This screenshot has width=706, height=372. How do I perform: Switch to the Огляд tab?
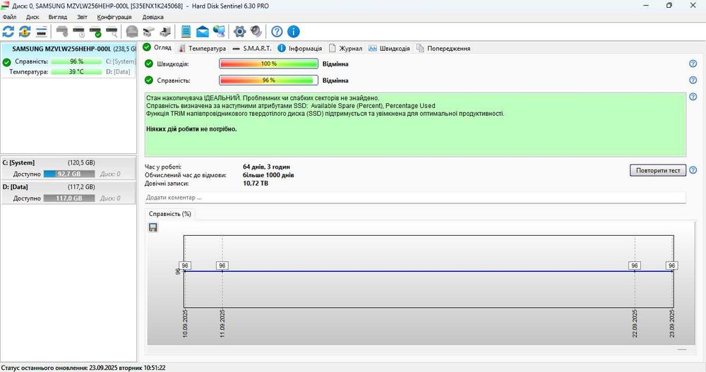click(157, 48)
